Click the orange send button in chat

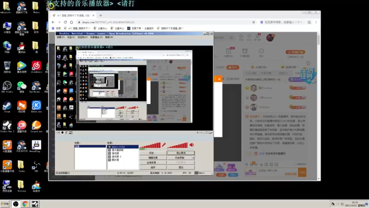click(x=302, y=172)
